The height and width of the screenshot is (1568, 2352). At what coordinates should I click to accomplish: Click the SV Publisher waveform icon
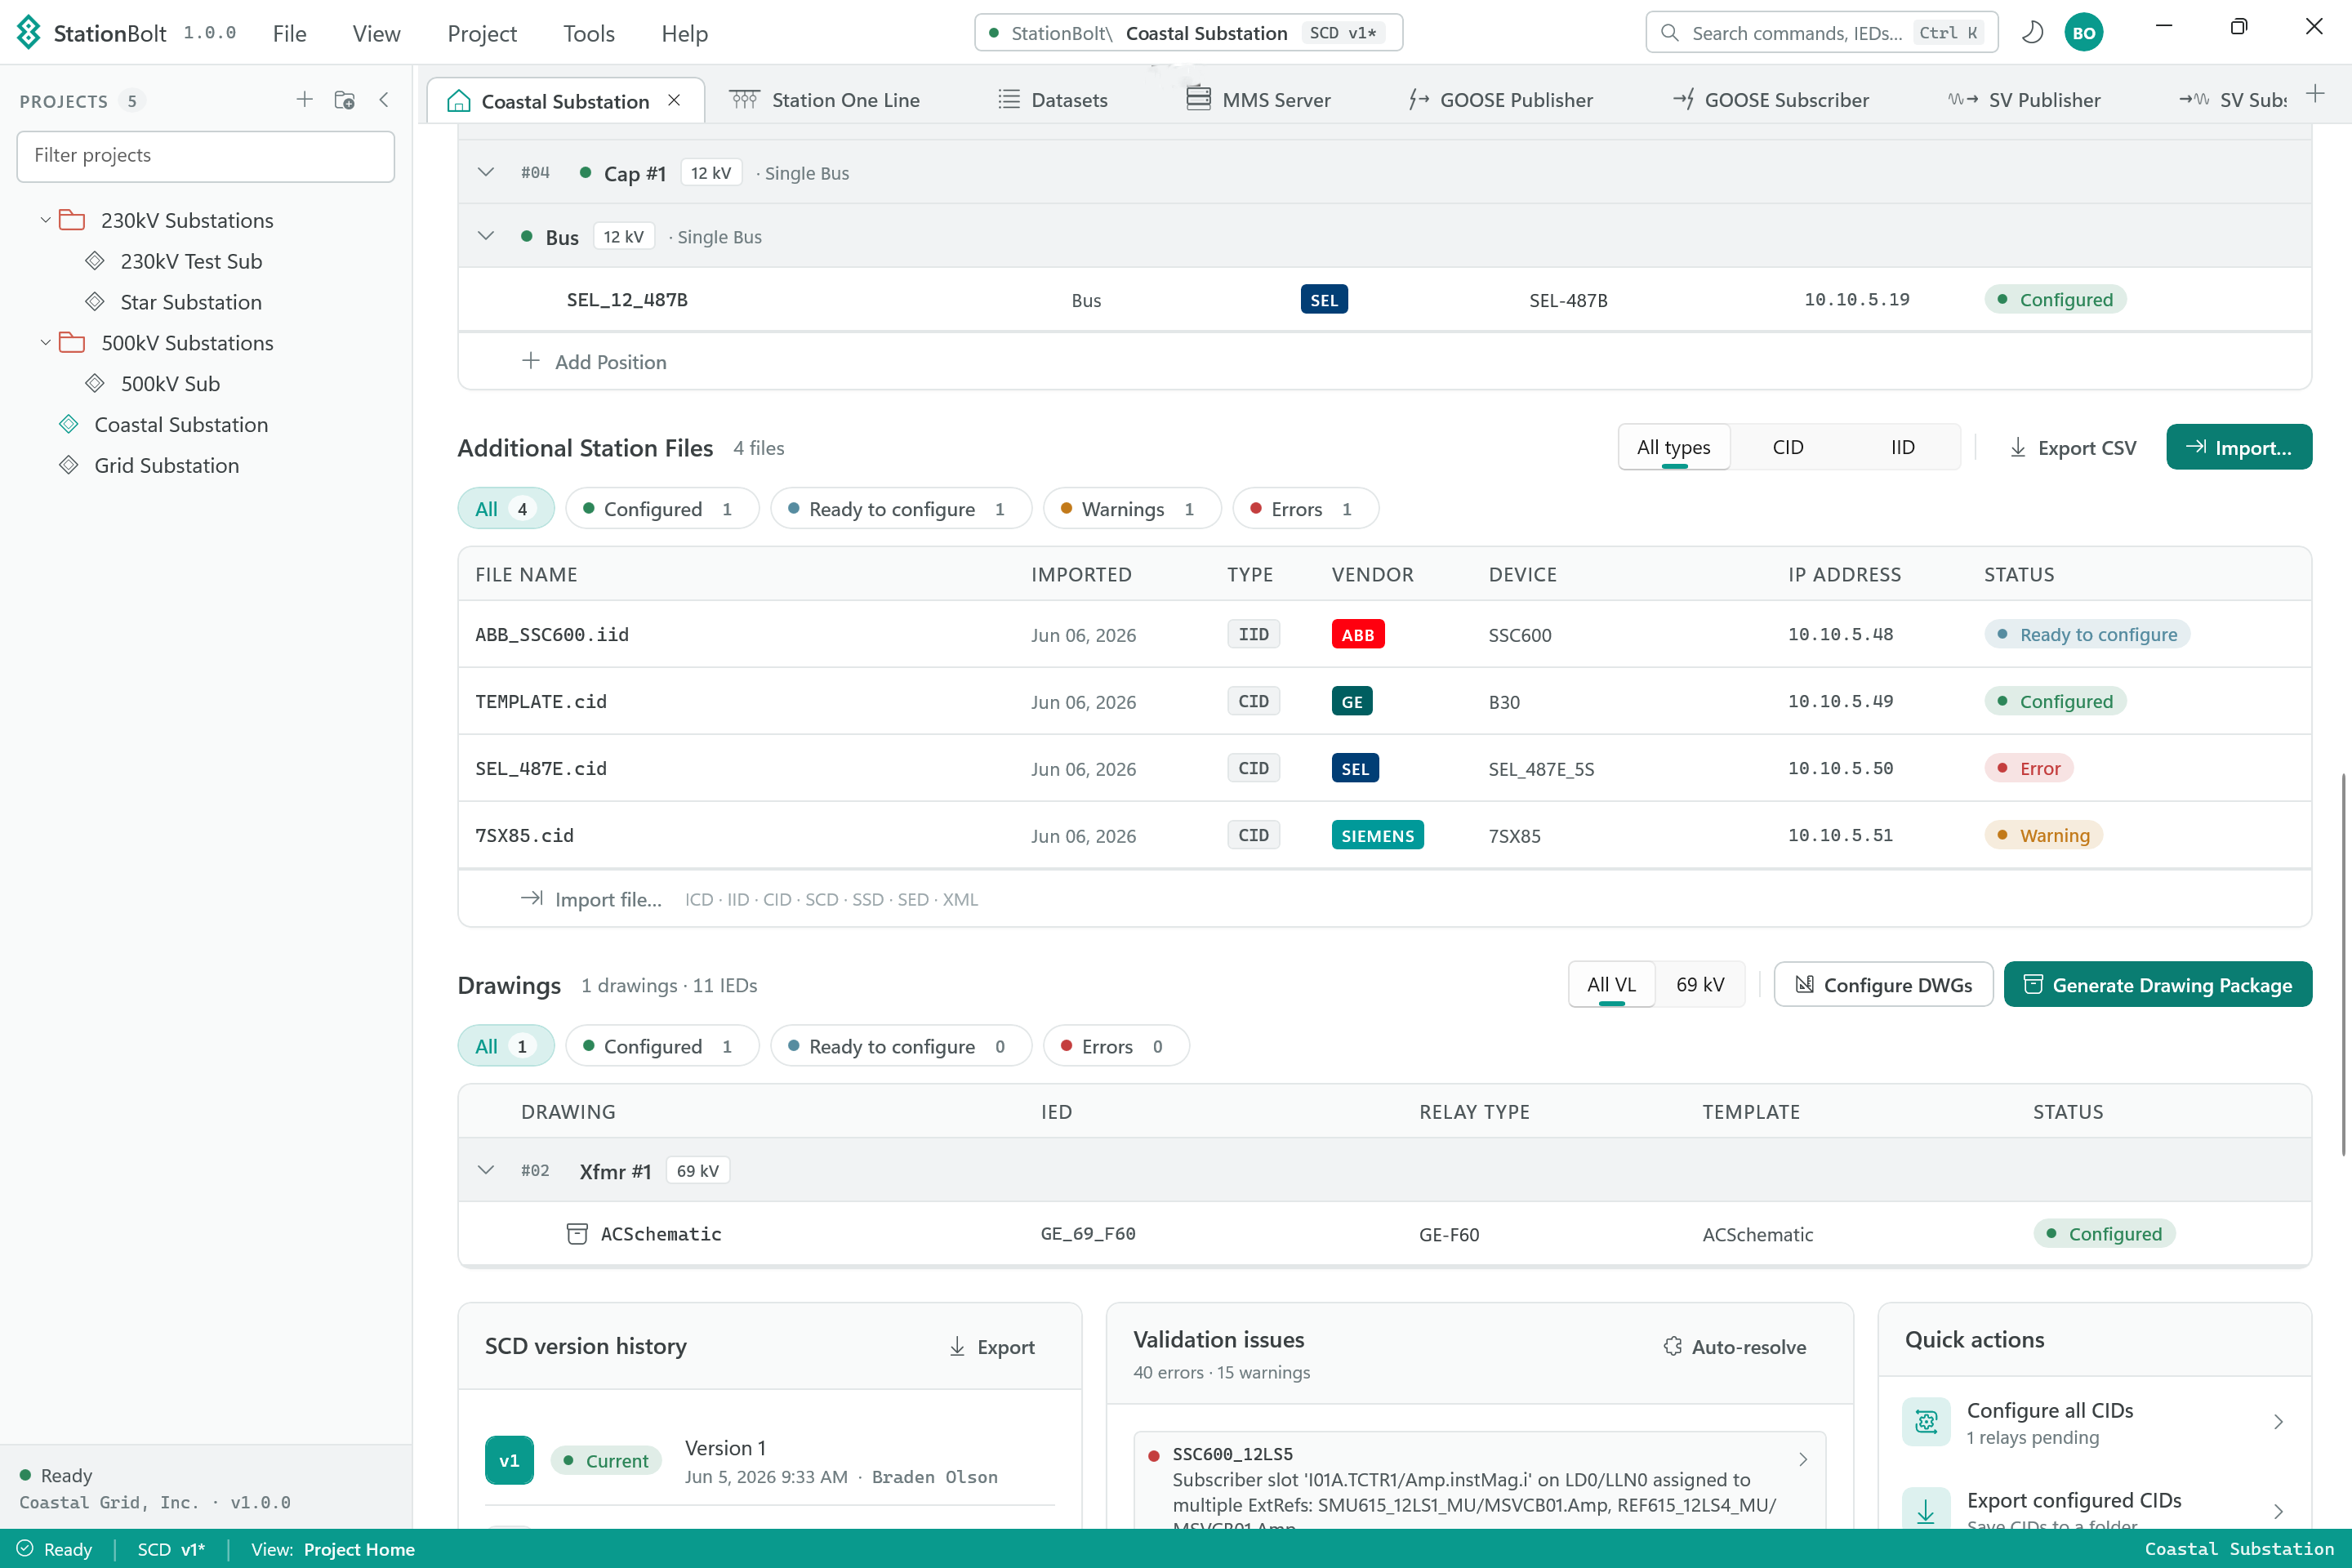click(1962, 100)
